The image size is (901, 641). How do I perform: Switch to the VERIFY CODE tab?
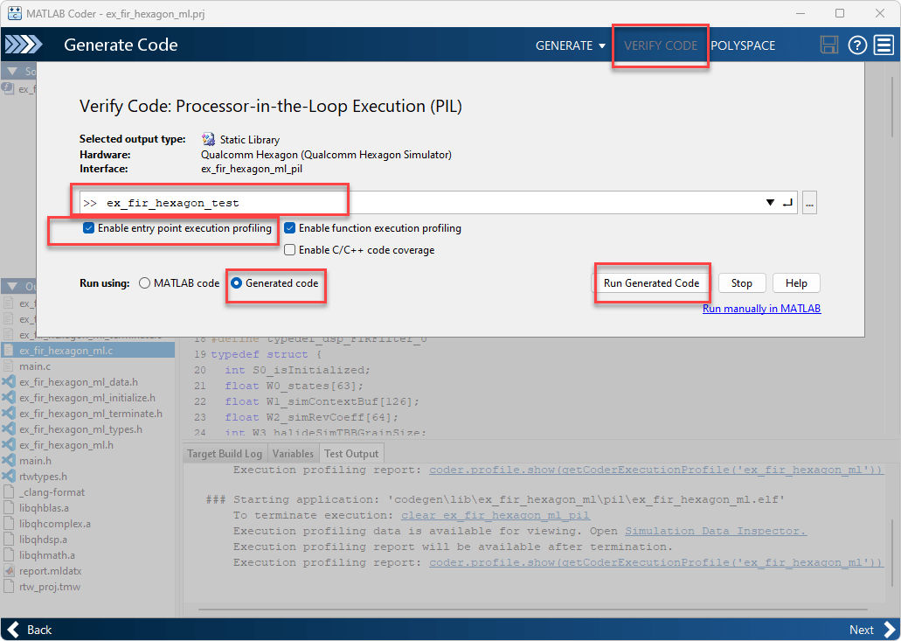660,45
